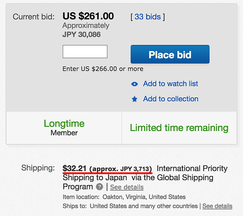Focus the bid amount input field
Image resolution: width=243 pixels, height=216 pixels.
pyautogui.click(x=85, y=51)
